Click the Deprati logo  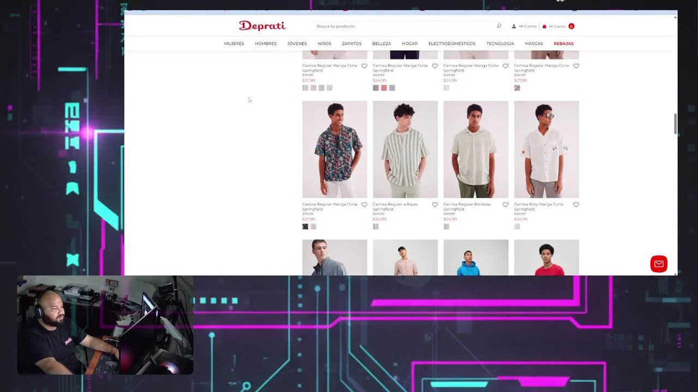262,26
